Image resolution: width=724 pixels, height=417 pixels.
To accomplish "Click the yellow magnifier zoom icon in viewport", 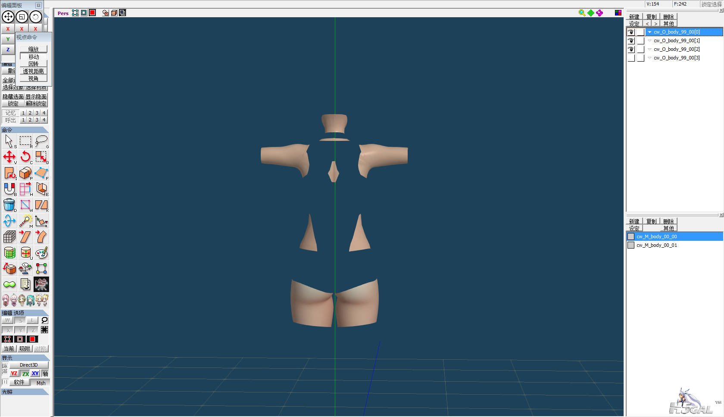I will [582, 13].
